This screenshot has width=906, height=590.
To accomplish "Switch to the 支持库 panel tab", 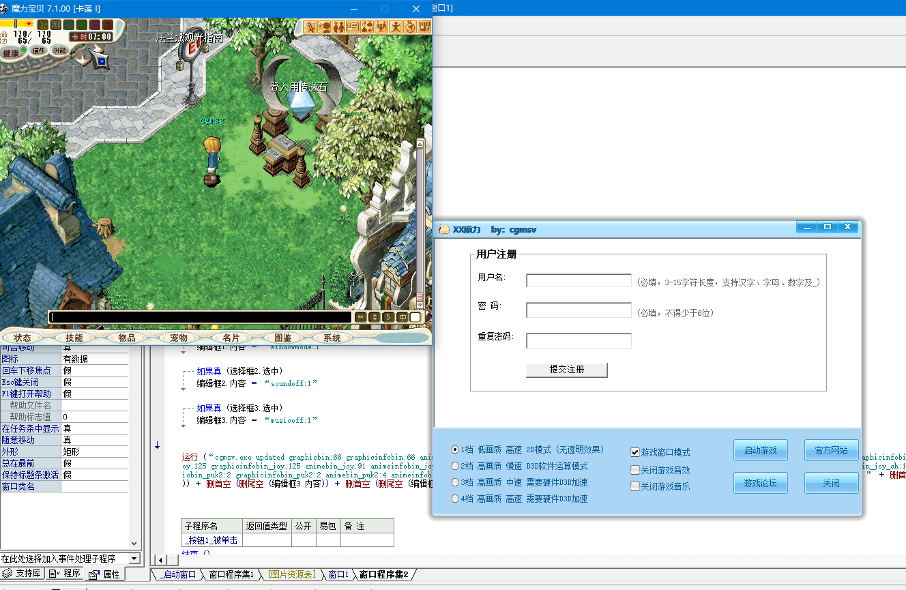I will [x=23, y=574].
